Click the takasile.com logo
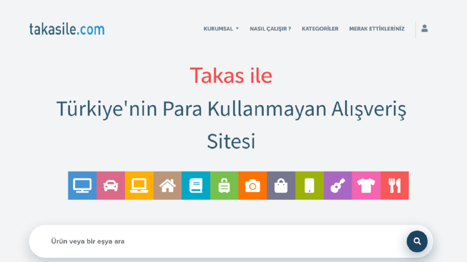 [x=67, y=29]
